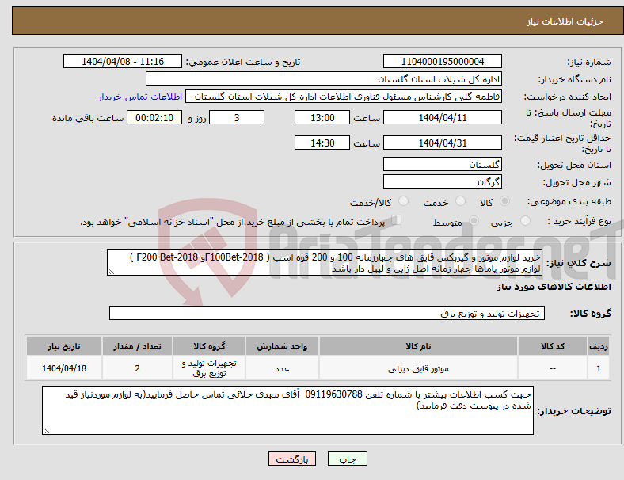Image resolution: width=624 pixels, height=480 pixels.
Task: Click the unit cell عدد
Action: click(282, 368)
